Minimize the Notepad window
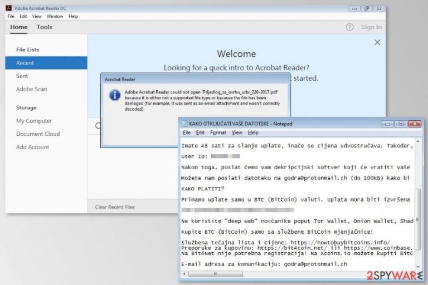 pyautogui.click(x=387, y=124)
